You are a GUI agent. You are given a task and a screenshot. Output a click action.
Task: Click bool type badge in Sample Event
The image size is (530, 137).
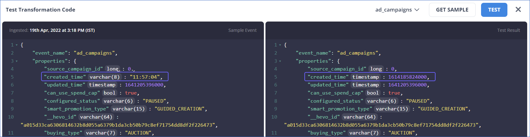pyautogui.click(x=110, y=93)
